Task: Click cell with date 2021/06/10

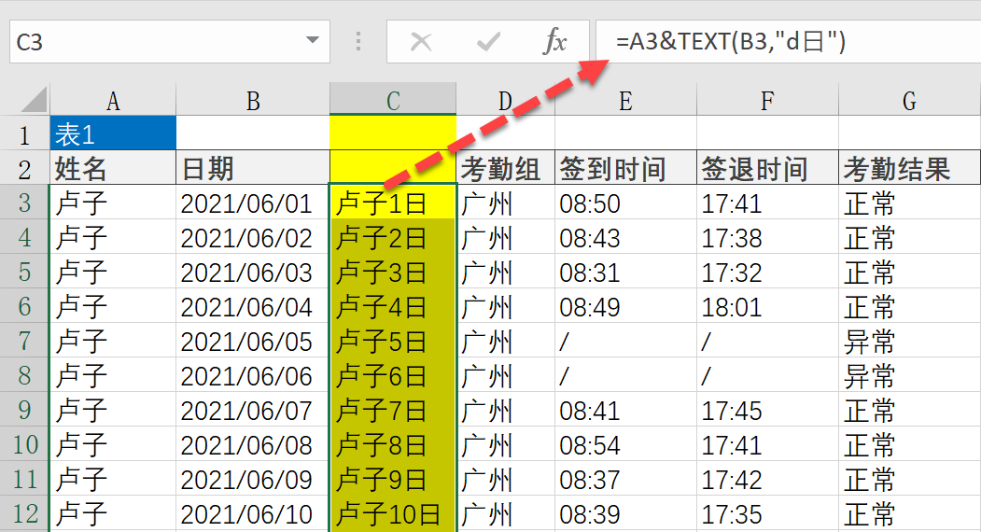Action: (x=253, y=514)
